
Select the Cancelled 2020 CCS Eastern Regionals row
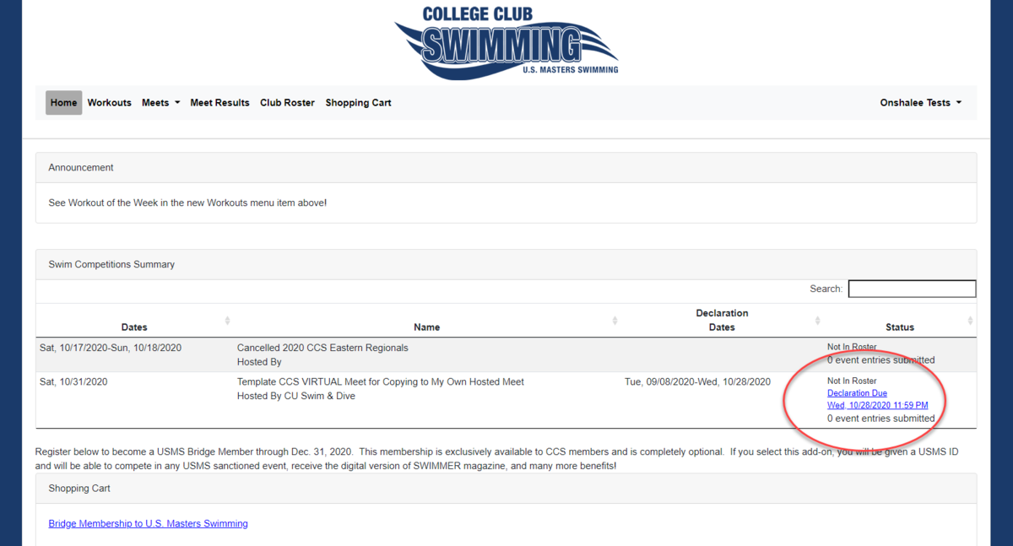point(506,354)
